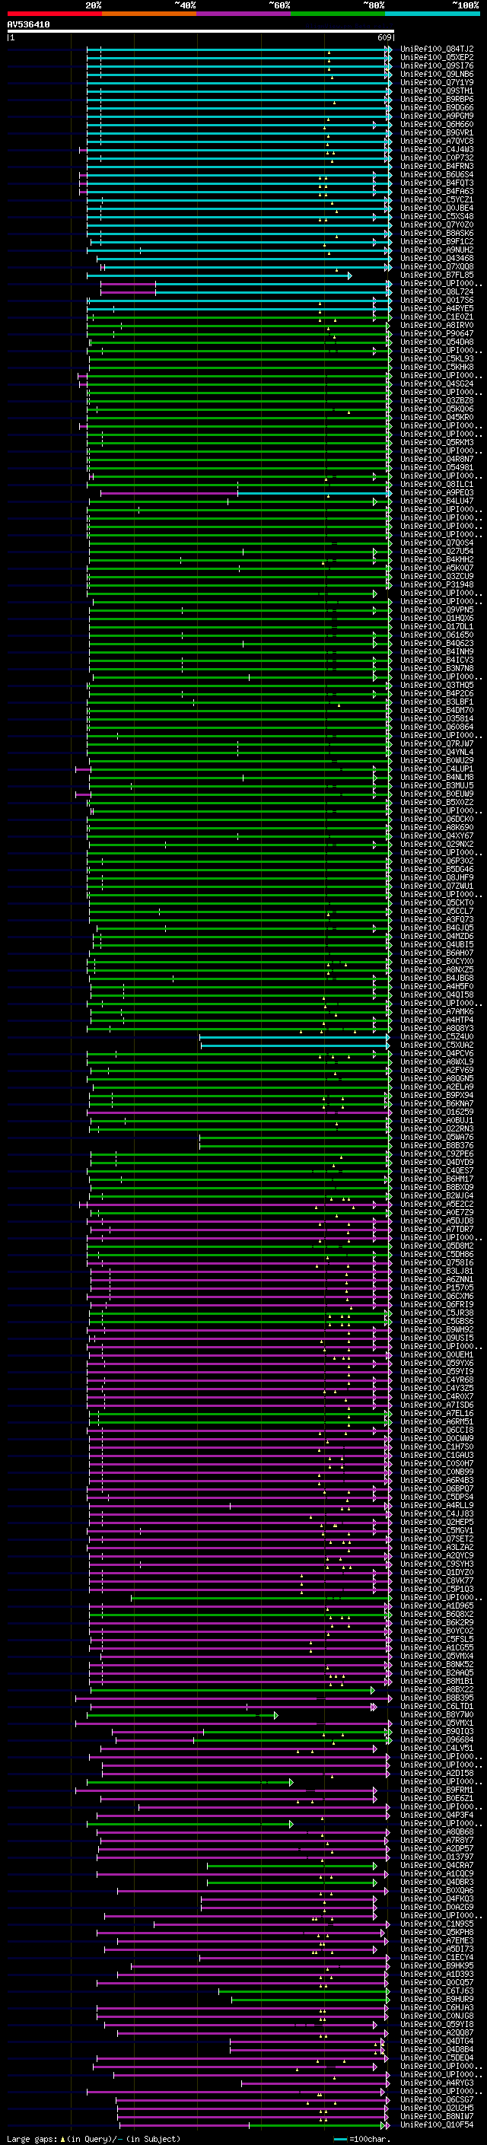
Task: Click hit UniRef100_Q6H660
Action: [437, 124]
